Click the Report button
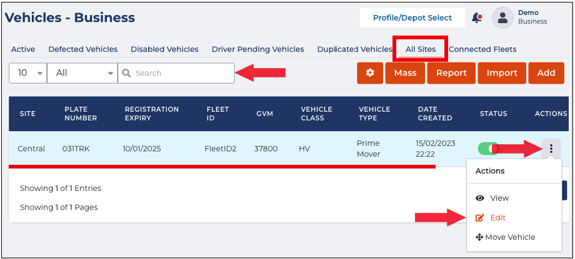575x259 pixels. [x=451, y=73]
